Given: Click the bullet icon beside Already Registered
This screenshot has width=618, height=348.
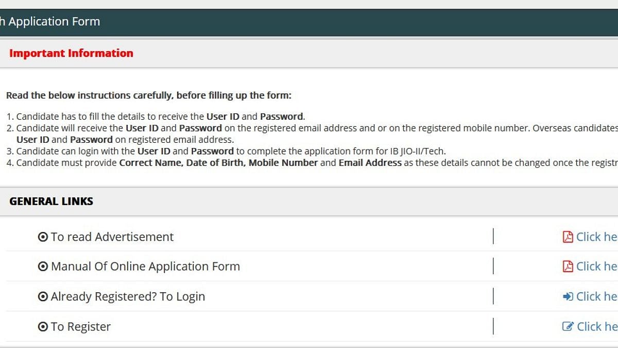Looking at the screenshot, I should click(43, 296).
